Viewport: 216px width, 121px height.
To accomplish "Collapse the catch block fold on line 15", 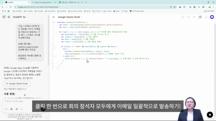I will [x=55, y=56].
